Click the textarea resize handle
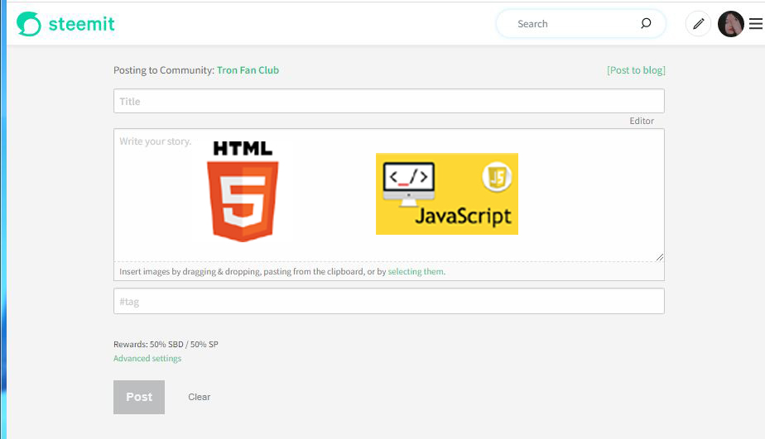765x439 pixels. click(660, 257)
